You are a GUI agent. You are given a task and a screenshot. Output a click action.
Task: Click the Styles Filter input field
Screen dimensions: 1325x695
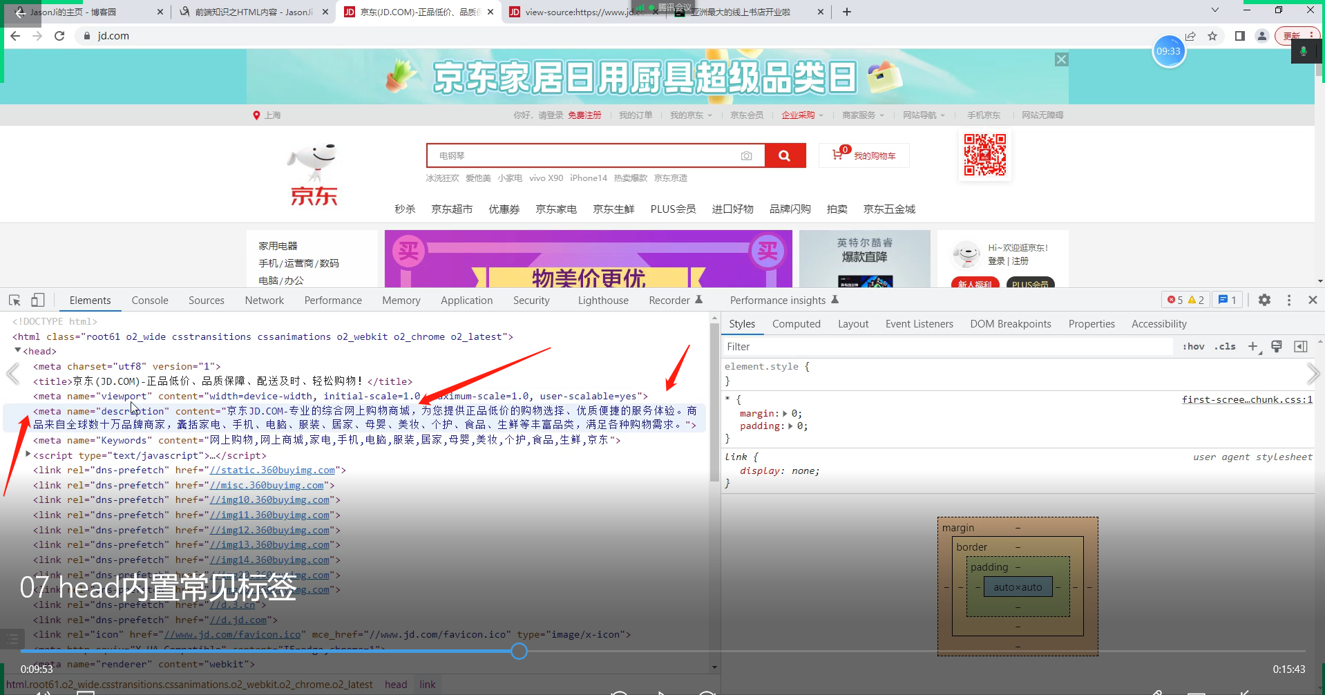pyautogui.click(x=948, y=347)
